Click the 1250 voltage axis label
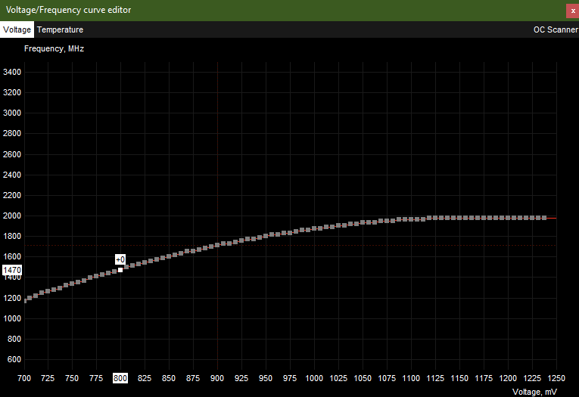Viewport: 579px width, 397px height. coord(556,378)
